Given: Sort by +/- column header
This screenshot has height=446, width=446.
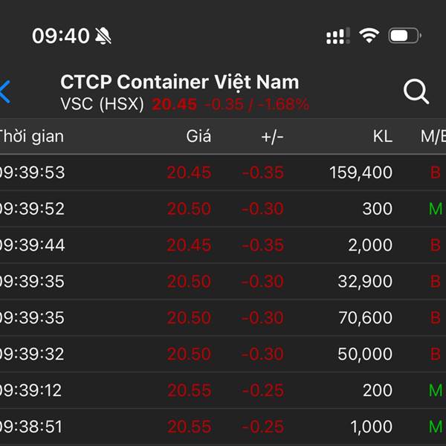Looking at the screenshot, I should 272,136.
